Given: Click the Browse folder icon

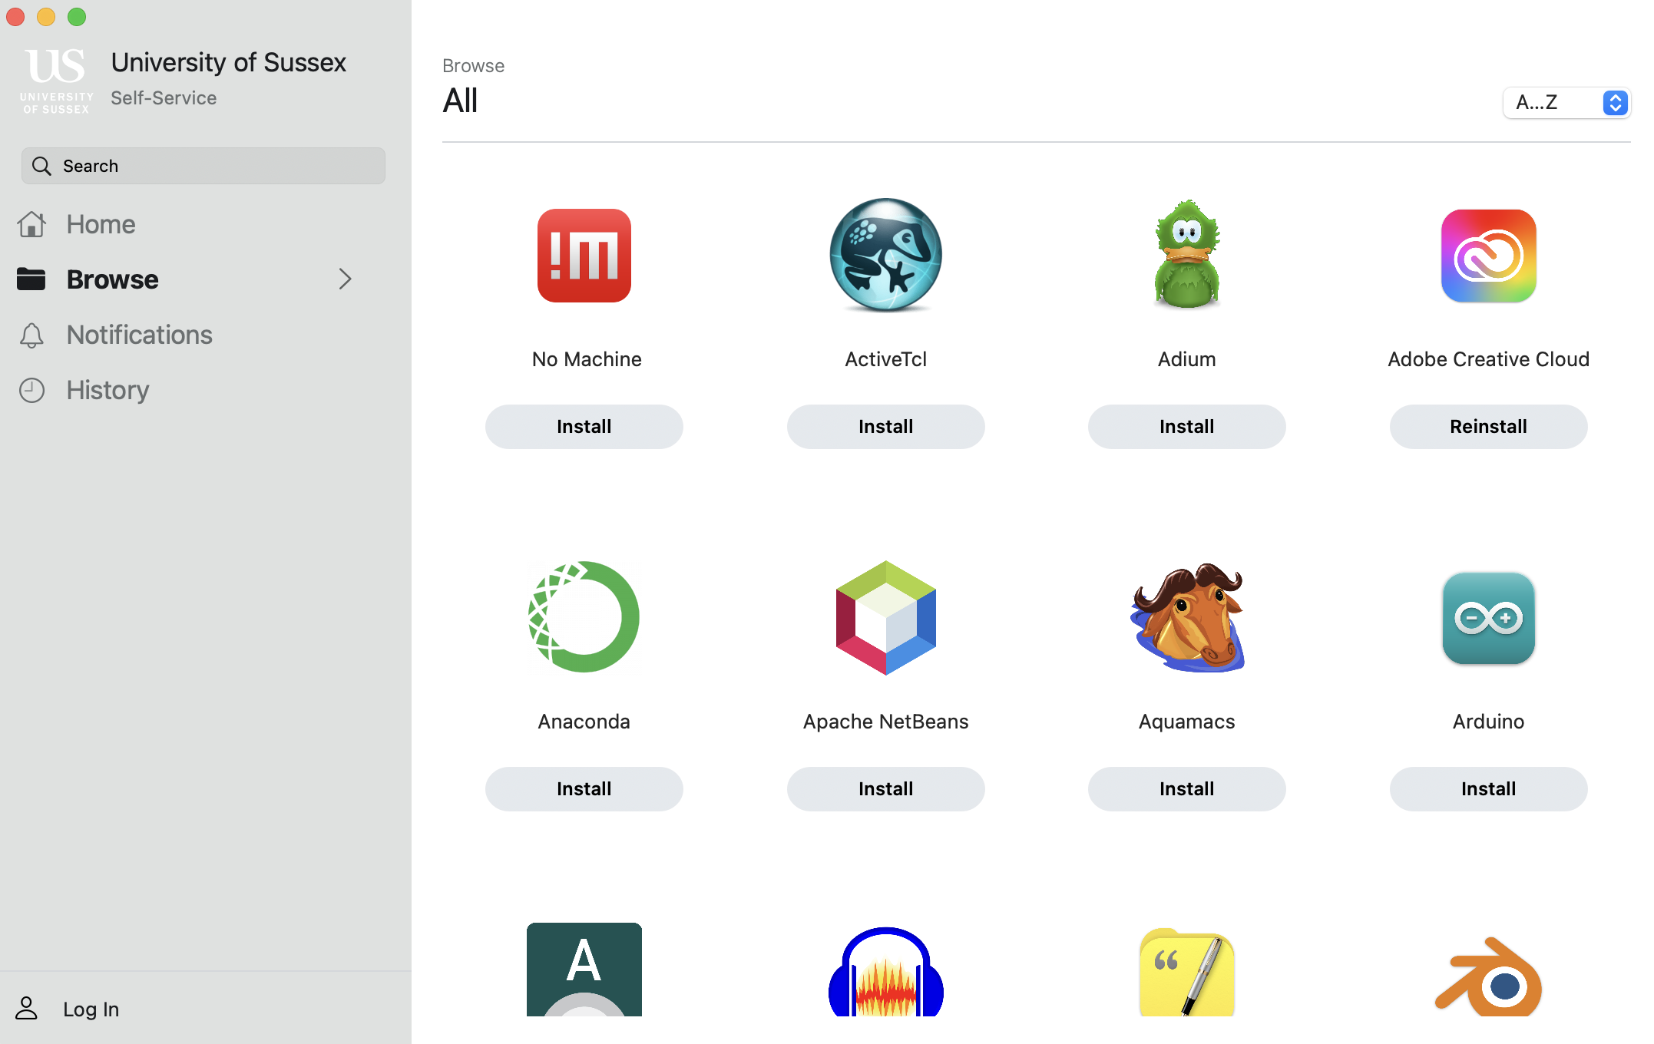Looking at the screenshot, I should coord(31,279).
